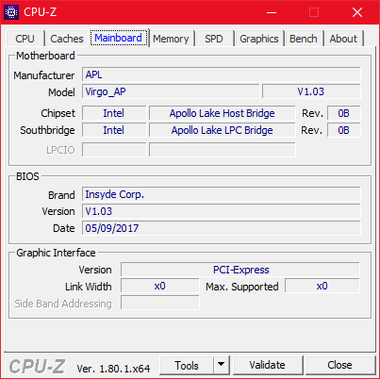
Task: Click the BIOS Date 05/09/2017 field
Action: (222, 228)
